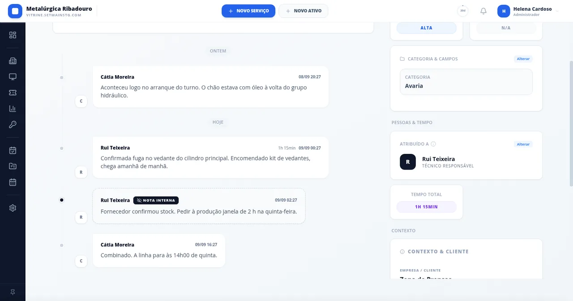Open the Helena Cardoso user menu chevron
The height and width of the screenshot is (301, 573).
point(557,12)
